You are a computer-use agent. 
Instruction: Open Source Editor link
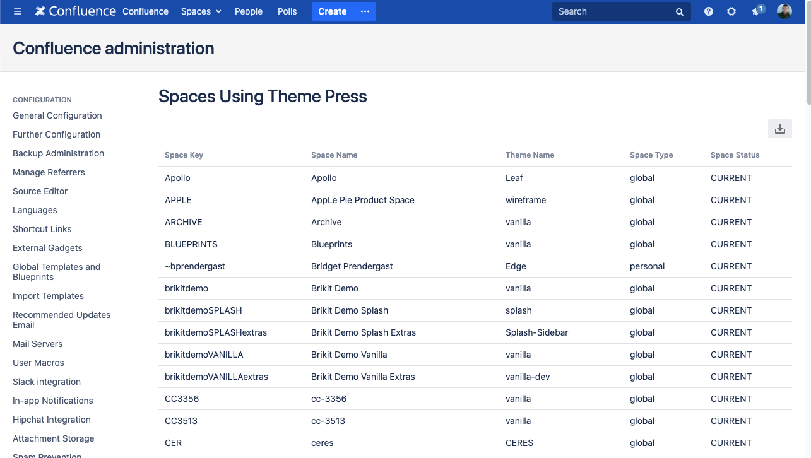click(40, 191)
